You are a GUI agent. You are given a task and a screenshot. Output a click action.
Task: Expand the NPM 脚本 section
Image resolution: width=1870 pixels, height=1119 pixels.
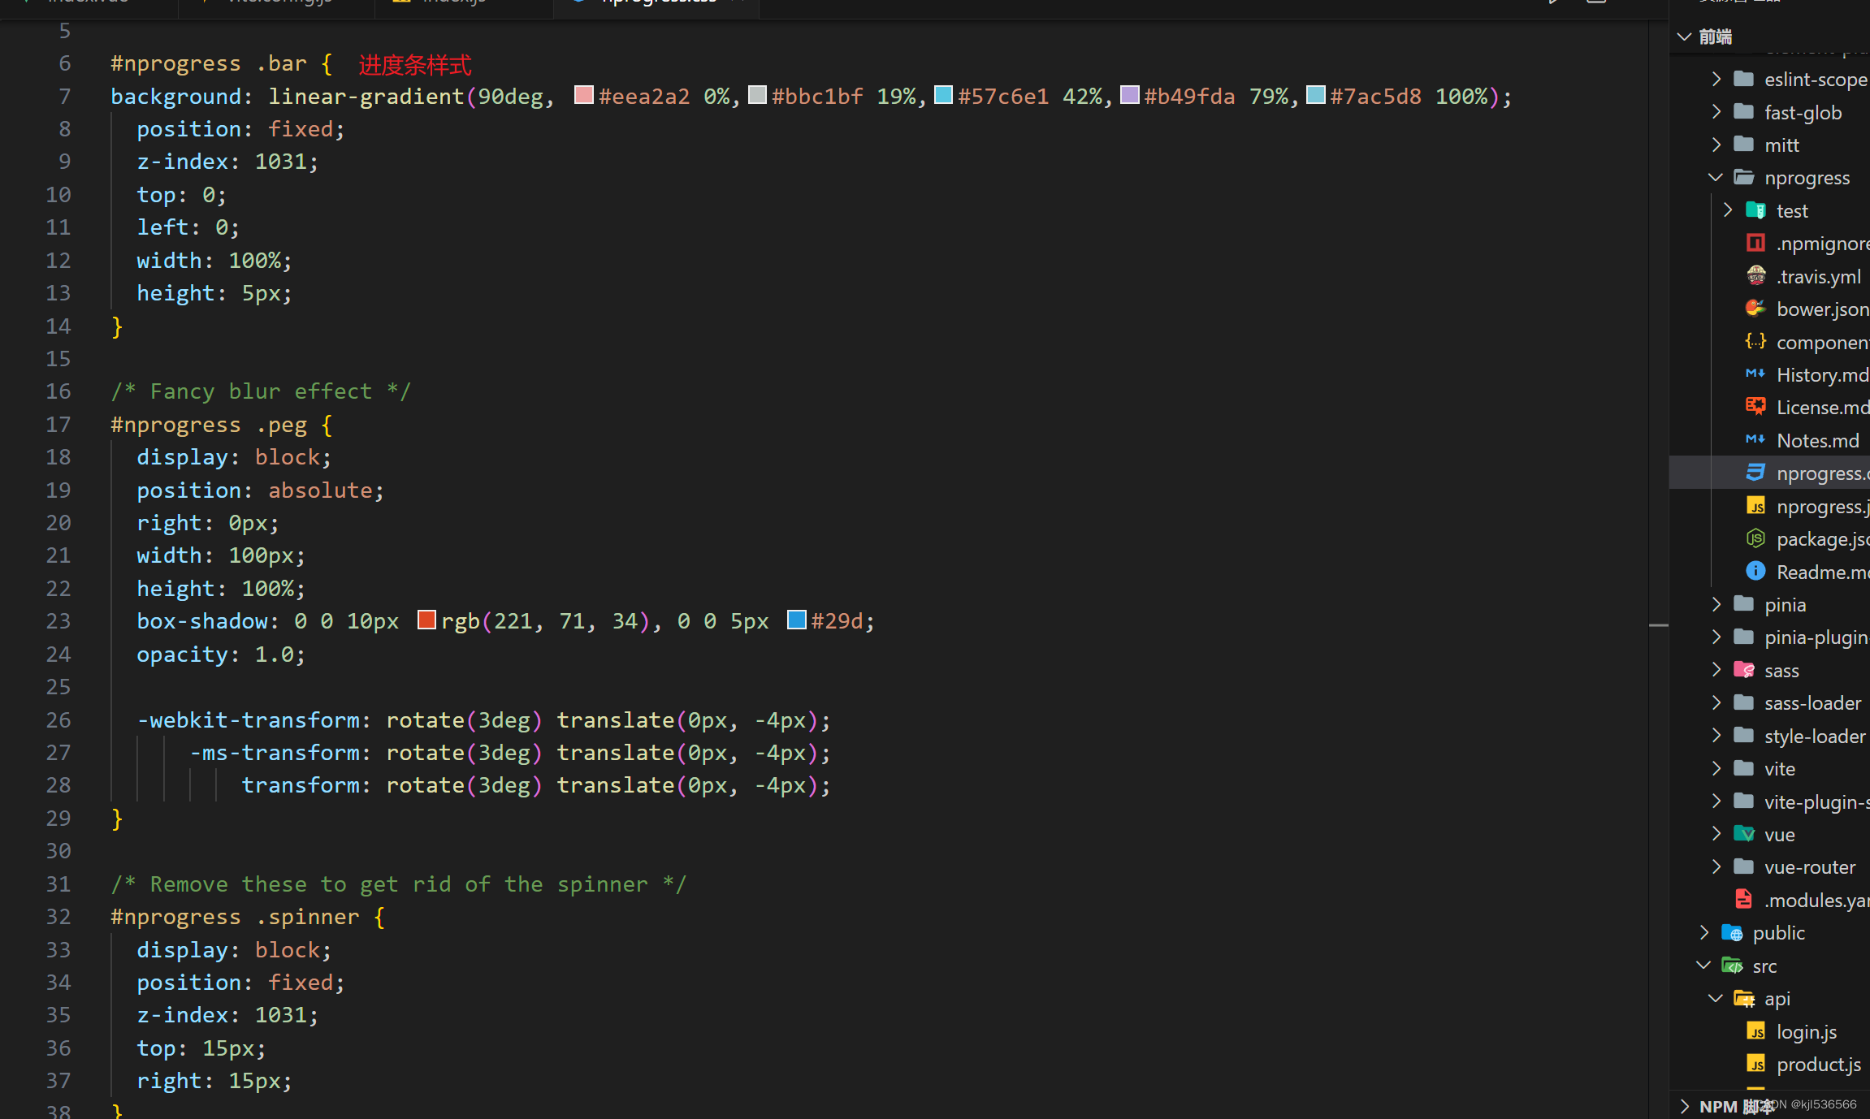(x=1684, y=1106)
